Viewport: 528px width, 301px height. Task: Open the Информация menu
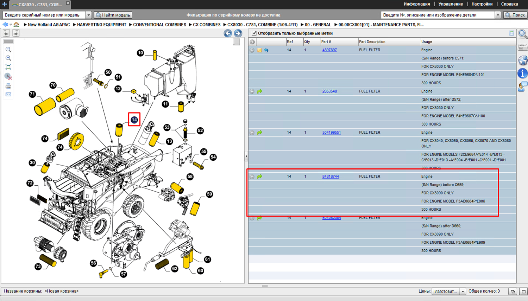[417, 4]
